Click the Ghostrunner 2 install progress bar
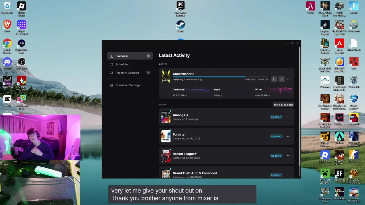Viewport: 365px width, 205px height. [220, 77]
